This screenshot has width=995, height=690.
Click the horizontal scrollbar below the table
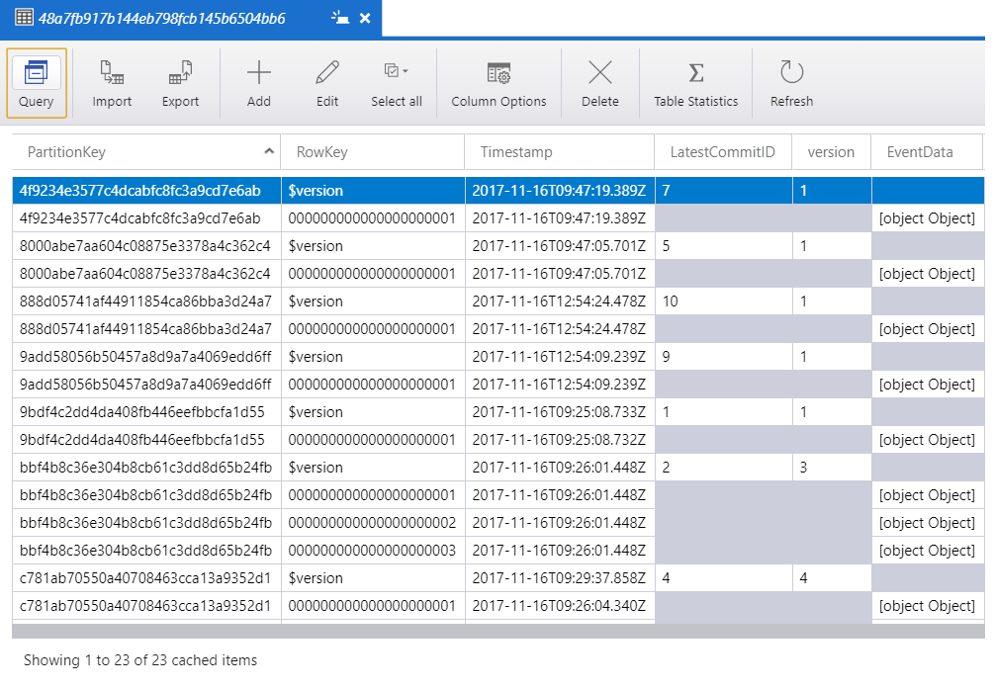[x=498, y=631]
